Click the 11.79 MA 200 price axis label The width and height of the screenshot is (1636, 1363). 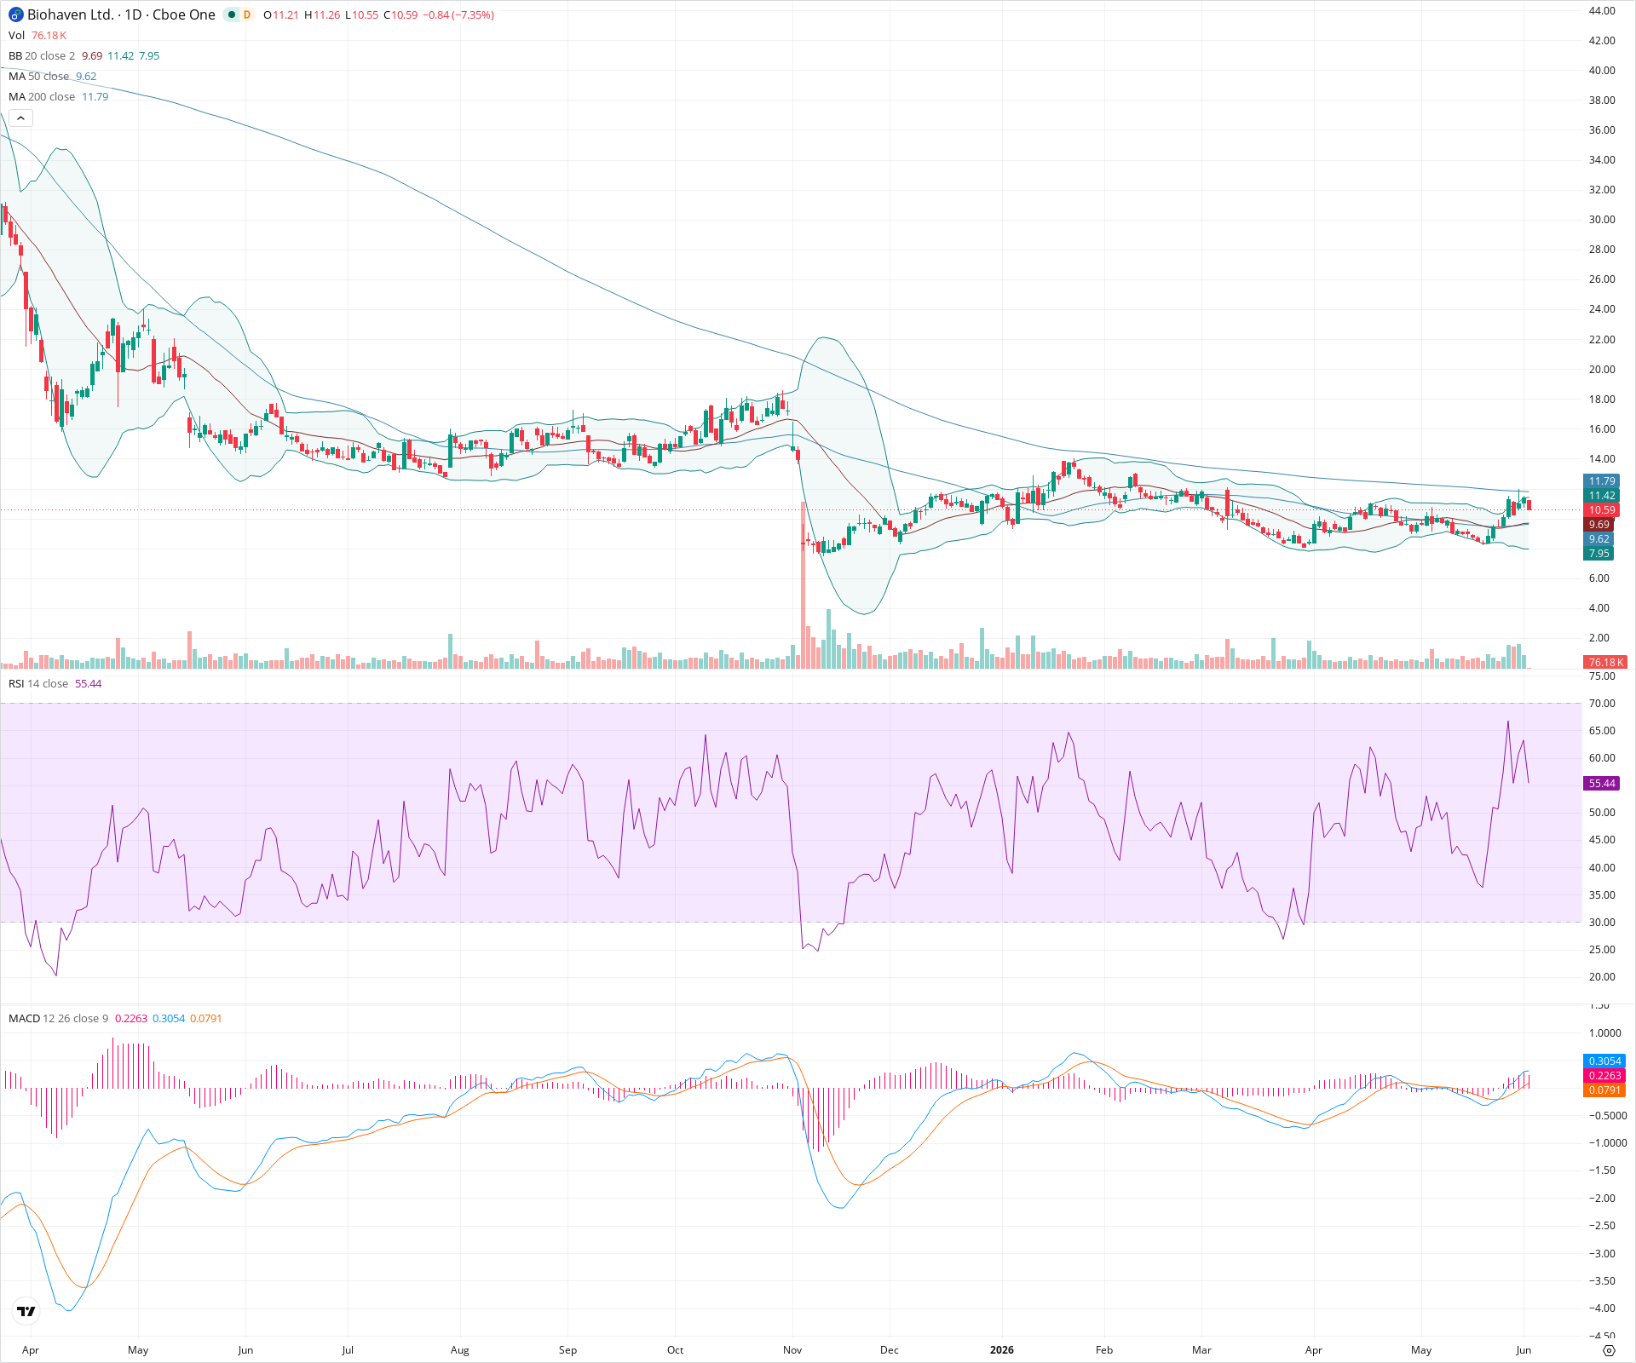1602,481
